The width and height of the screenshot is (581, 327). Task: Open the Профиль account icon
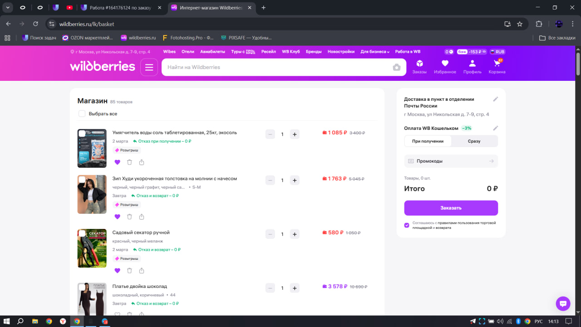click(472, 67)
